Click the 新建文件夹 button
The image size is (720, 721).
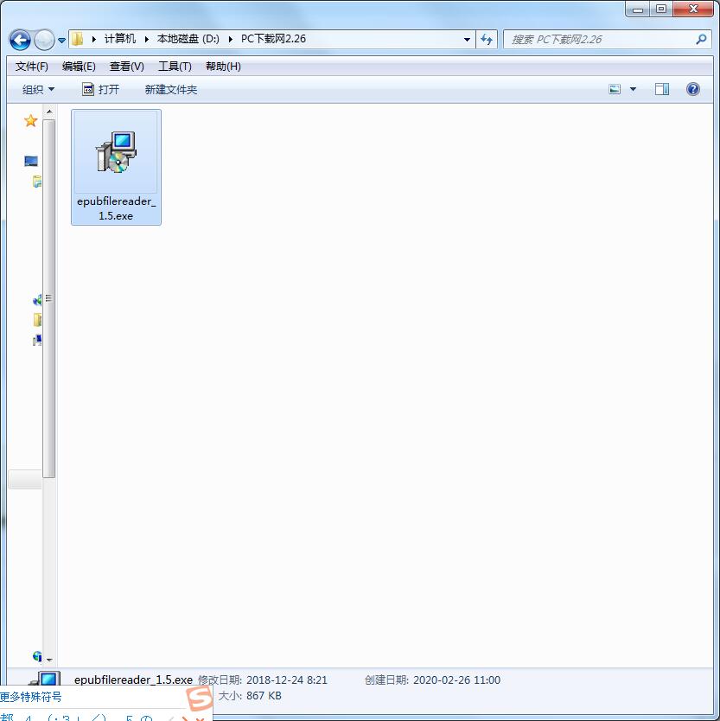[x=170, y=88]
